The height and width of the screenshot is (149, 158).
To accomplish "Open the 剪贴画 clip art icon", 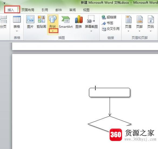I will [x=41, y=19].
